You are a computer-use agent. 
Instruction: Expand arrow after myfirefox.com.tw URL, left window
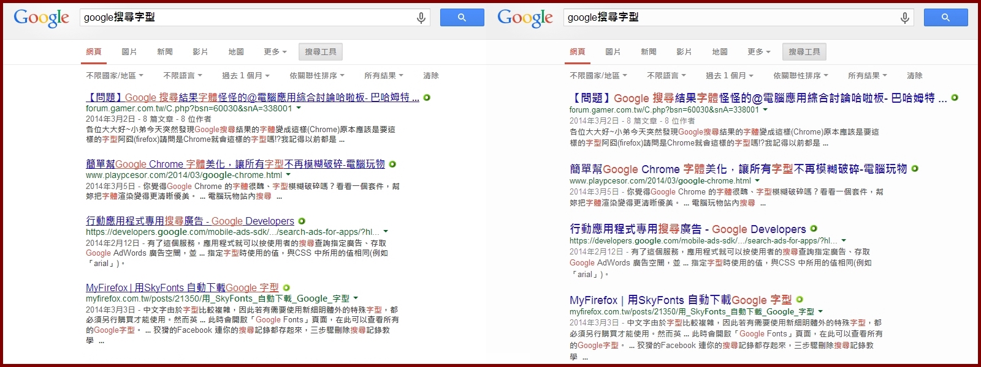pos(356,298)
